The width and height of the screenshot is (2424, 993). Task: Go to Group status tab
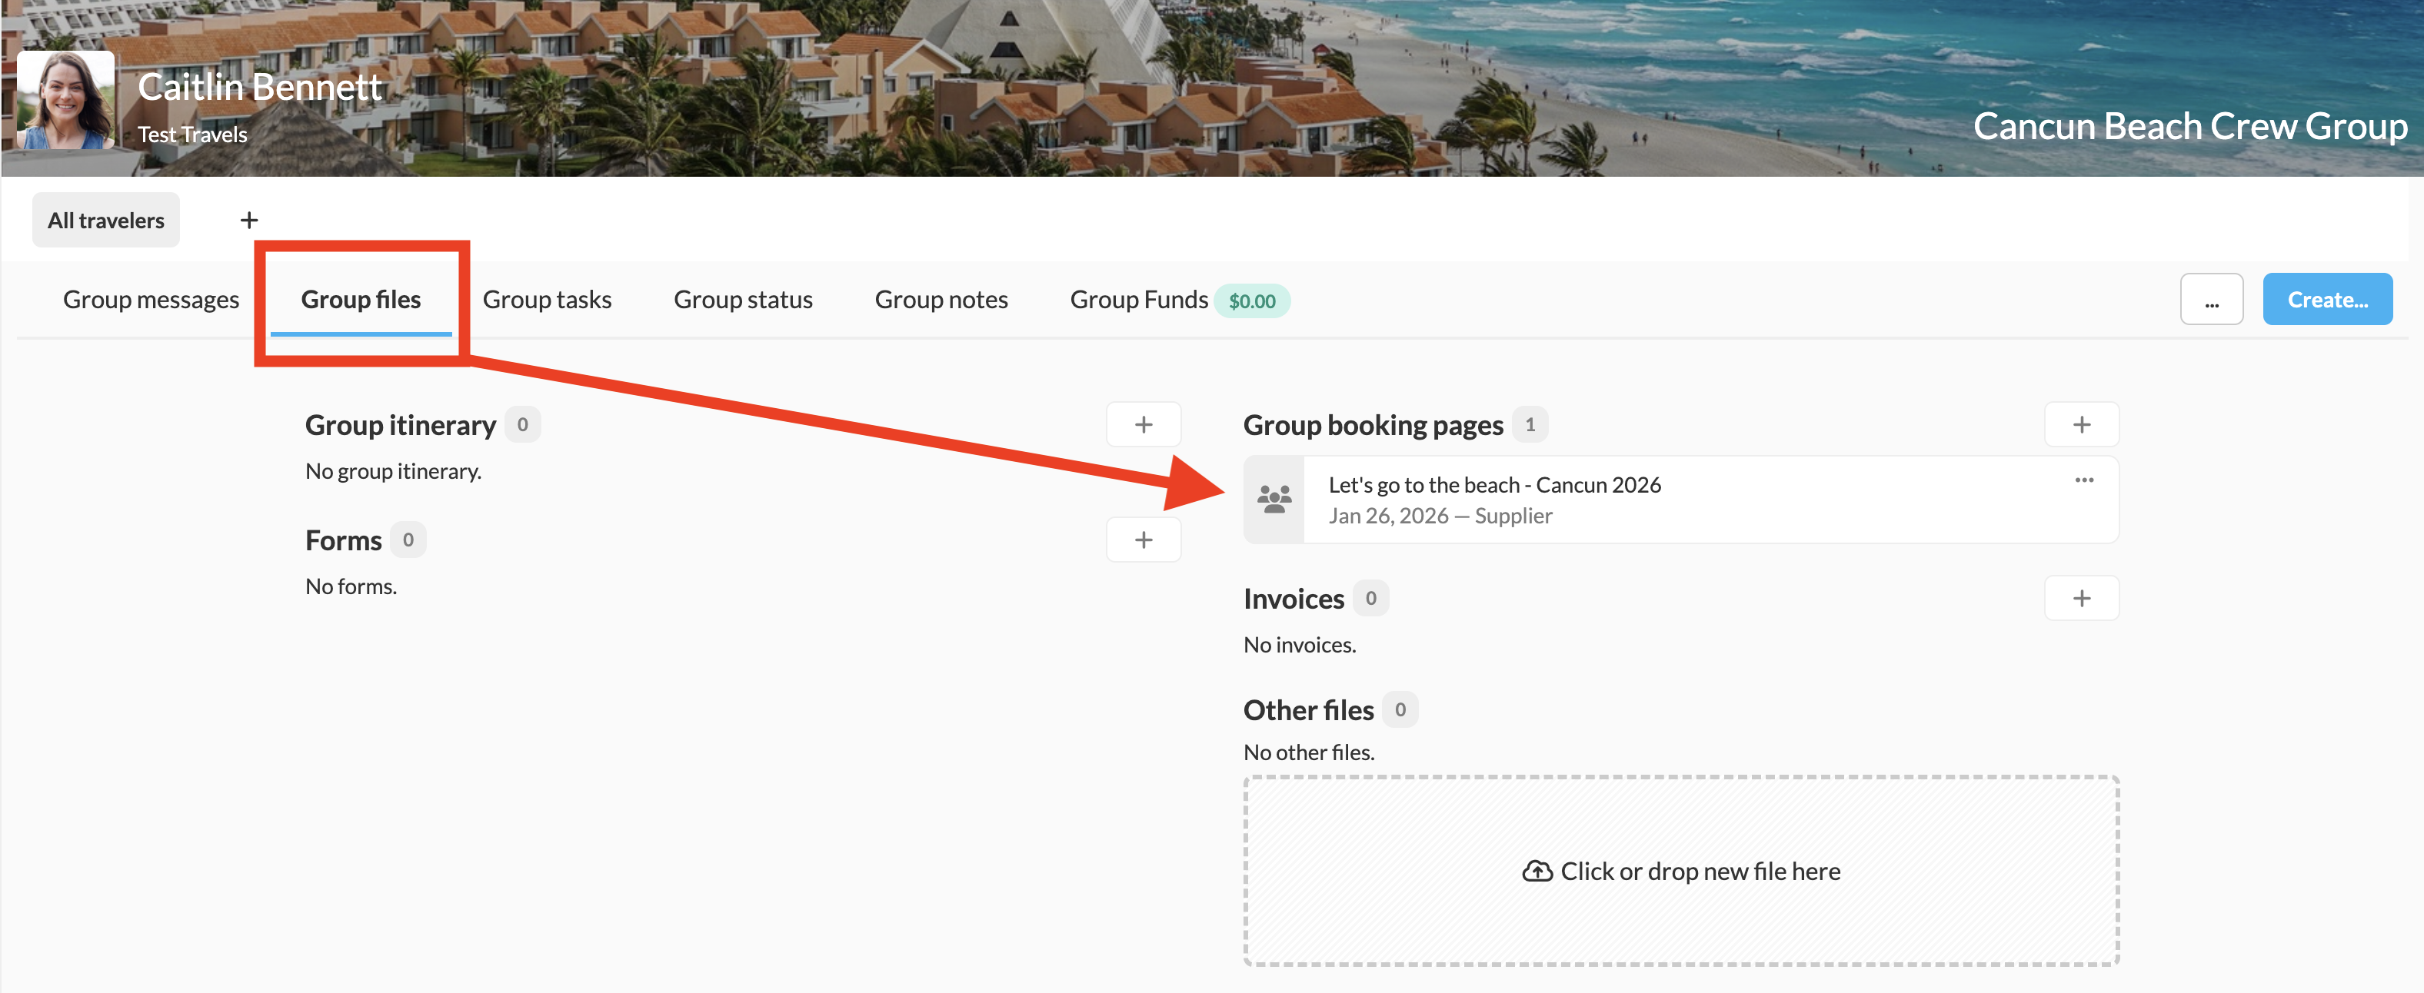[x=742, y=300]
